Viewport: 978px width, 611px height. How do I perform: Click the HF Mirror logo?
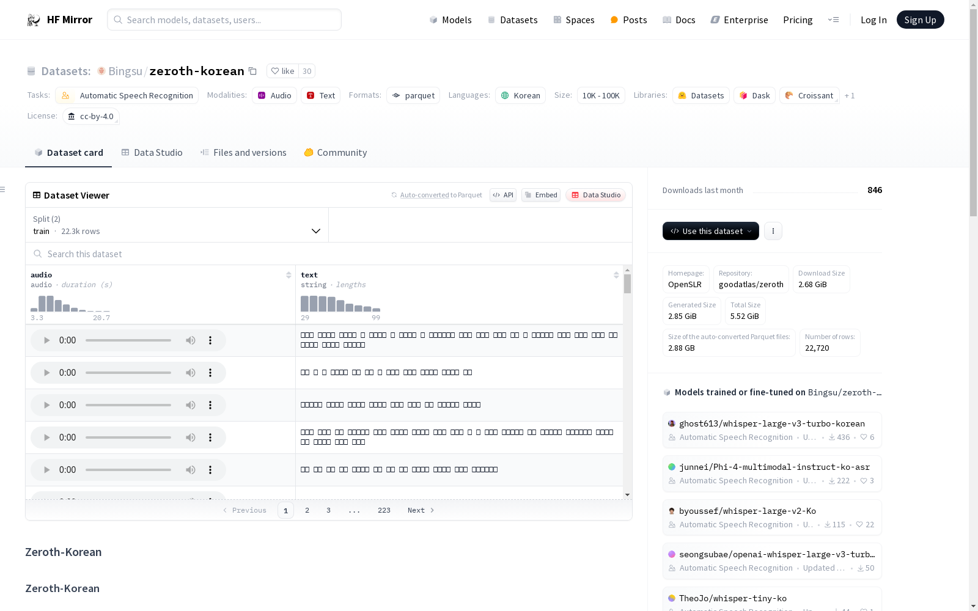[59, 20]
